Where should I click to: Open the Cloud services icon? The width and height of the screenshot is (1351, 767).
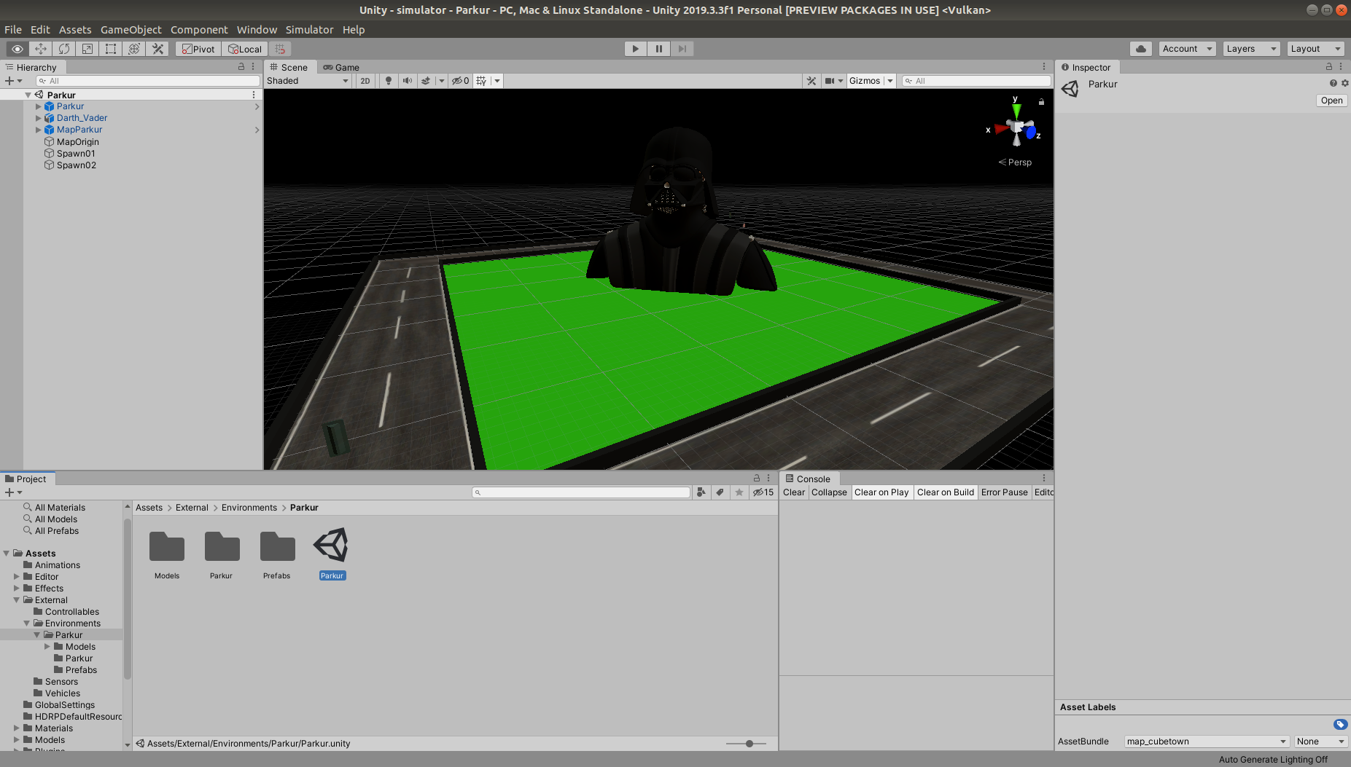pyautogui.click(x=1141, y=49)
